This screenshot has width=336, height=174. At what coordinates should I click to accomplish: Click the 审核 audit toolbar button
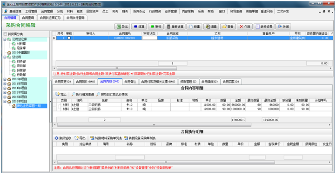[x=156, y=26]
